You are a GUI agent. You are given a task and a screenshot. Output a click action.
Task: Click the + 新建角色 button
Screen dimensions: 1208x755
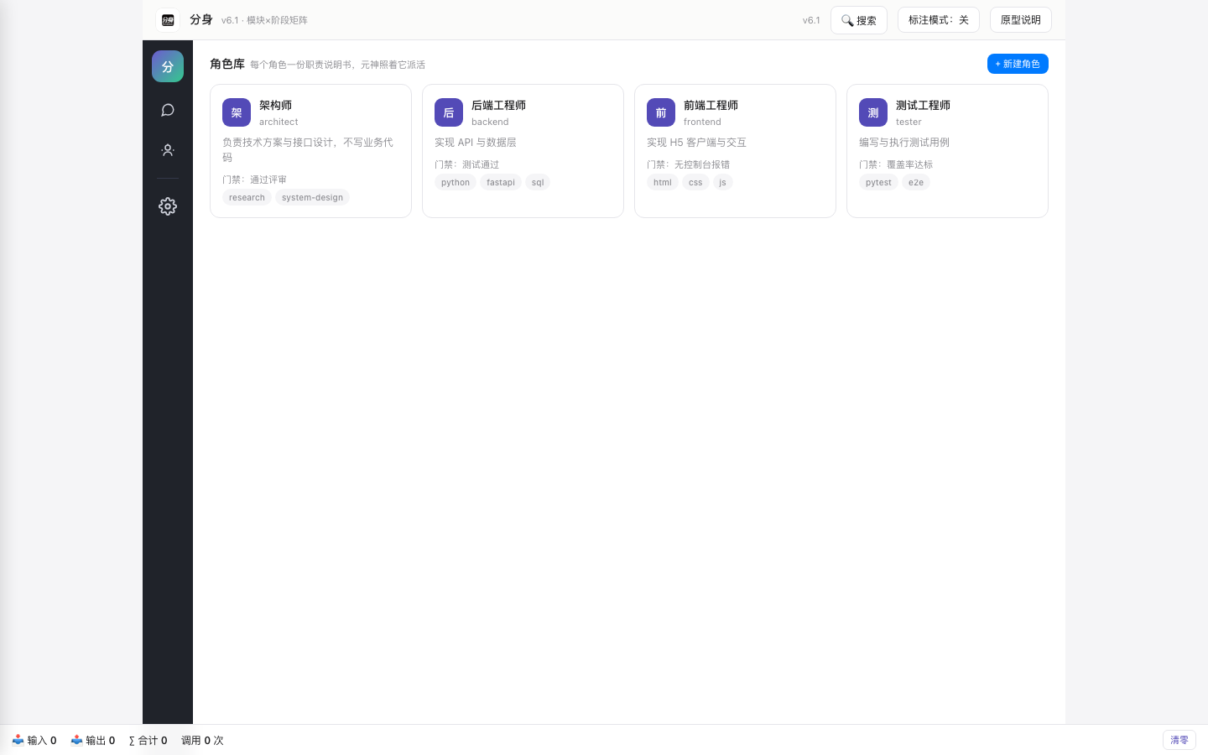1018,64
